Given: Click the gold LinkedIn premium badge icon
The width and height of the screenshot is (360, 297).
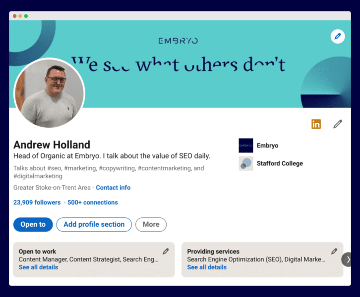Looking at the screenshot, I should (x=316, y=124).
